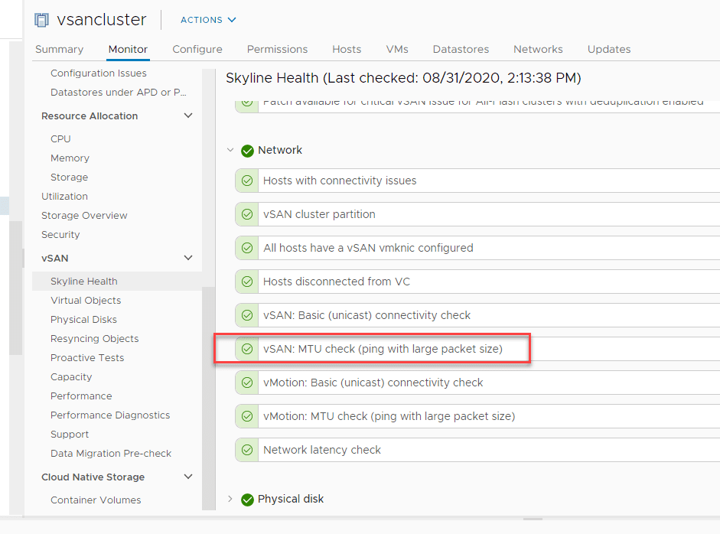Open Virtual Objects in the sidebar
The width and height of the screenshot is (720, 534).
click(86, 301)
